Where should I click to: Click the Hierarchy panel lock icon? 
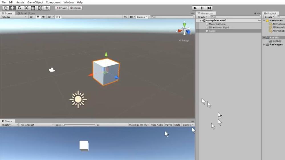[255, 13]
